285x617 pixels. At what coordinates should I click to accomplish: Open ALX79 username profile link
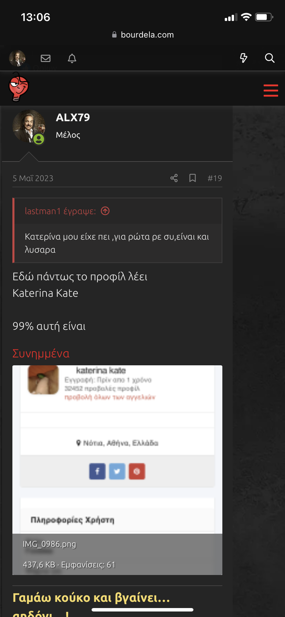pos(73,117)
